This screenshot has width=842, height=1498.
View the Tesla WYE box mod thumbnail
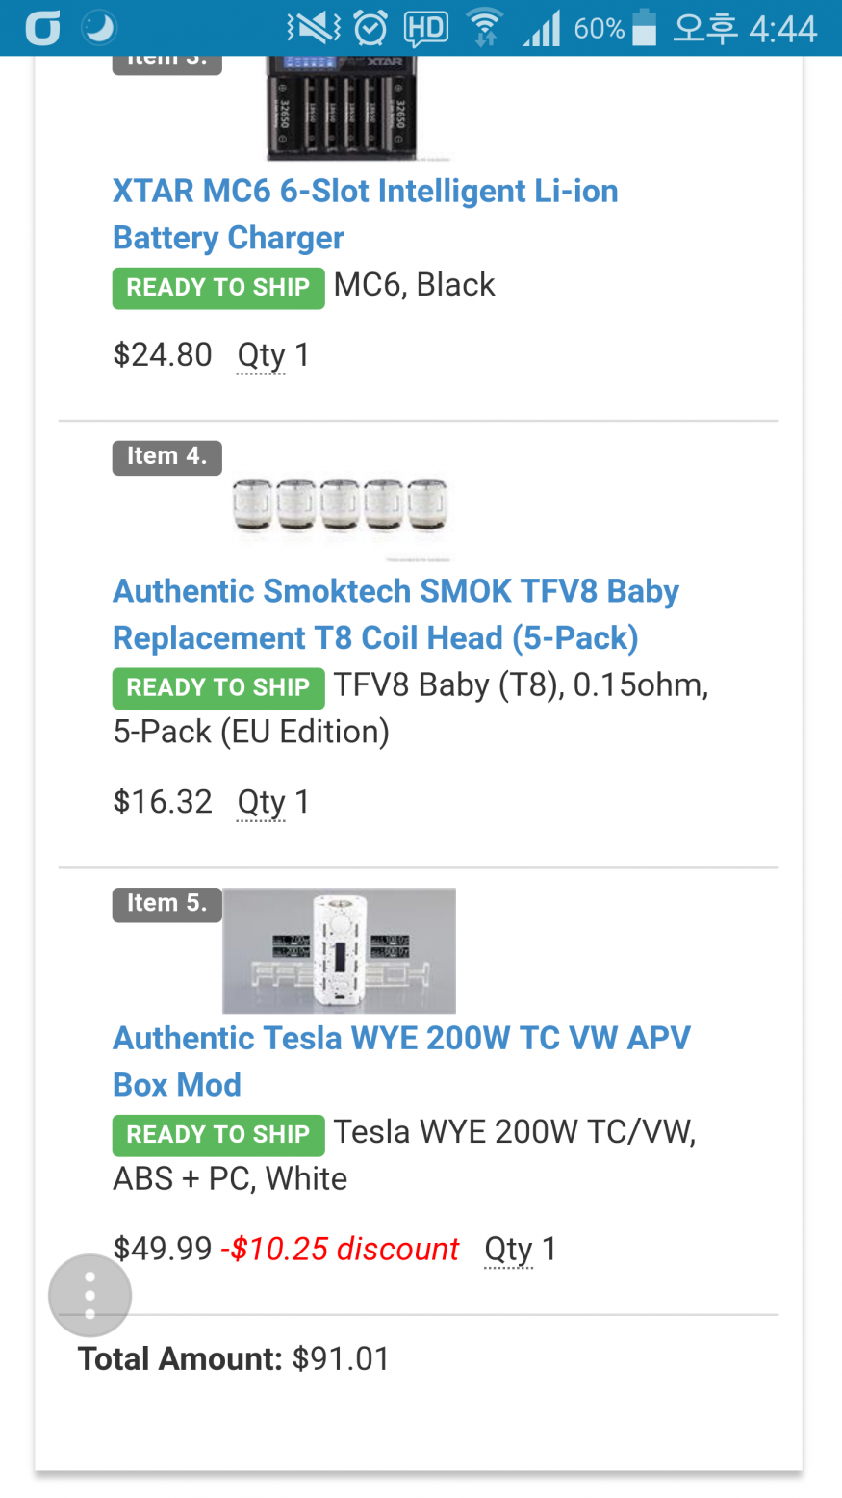[339, 950]
